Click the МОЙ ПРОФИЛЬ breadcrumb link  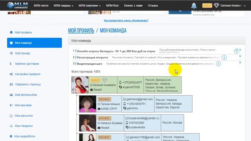click(x=81, y=31)
